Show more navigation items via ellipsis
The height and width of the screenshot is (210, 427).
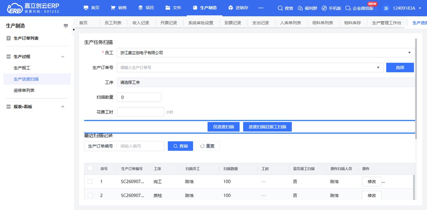click(x=261, y=8)
